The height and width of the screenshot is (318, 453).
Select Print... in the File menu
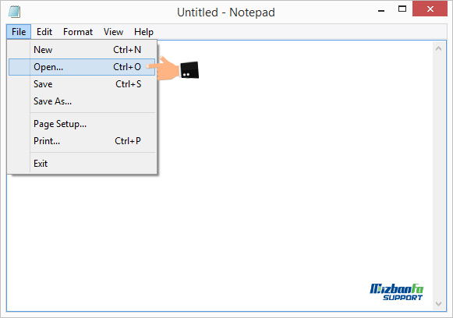click(x=82, y=141)
